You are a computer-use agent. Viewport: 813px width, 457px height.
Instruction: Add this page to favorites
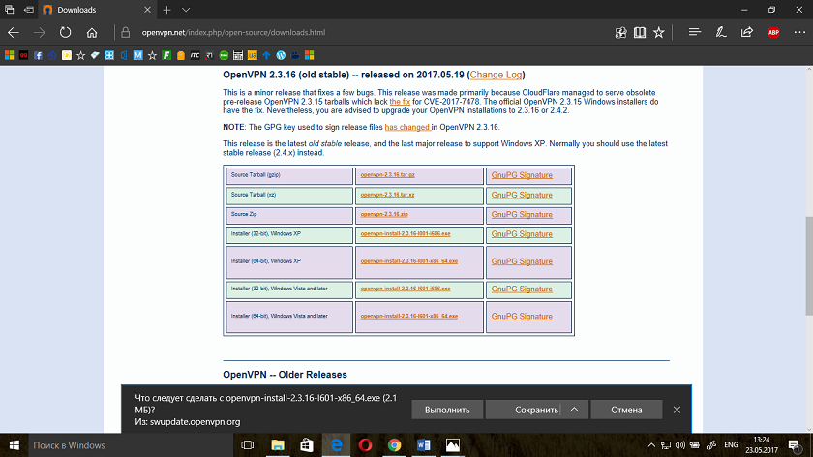(x=659, y=33)
